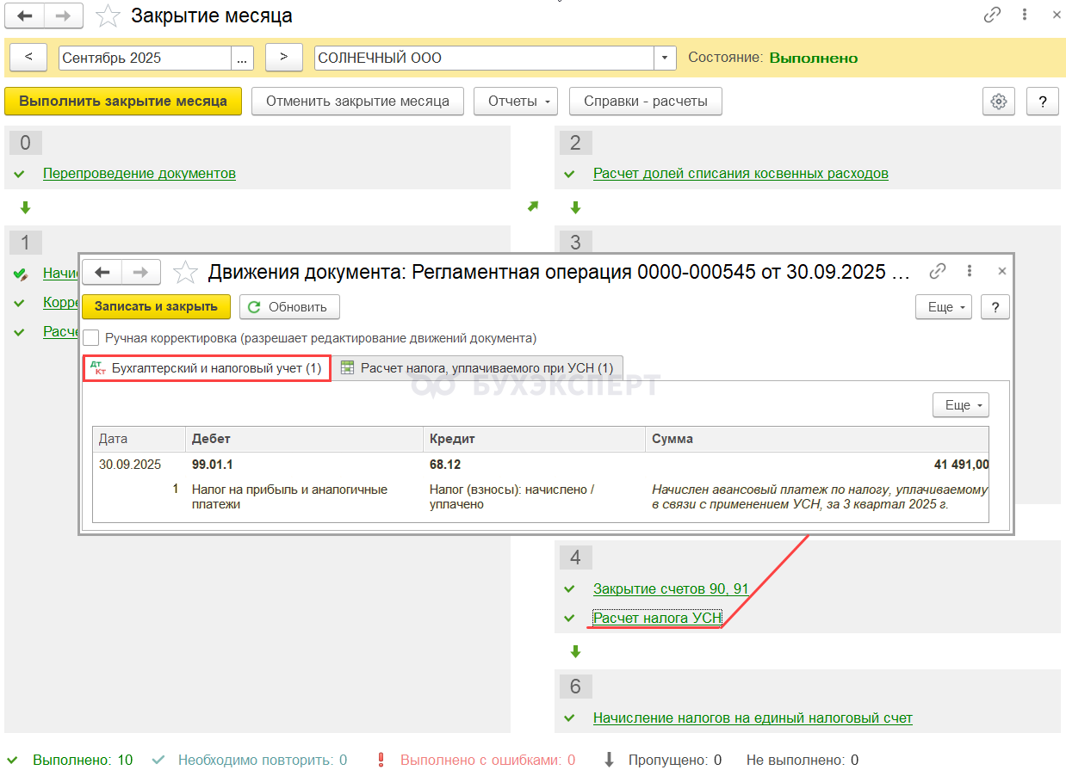Click the star in Движения документа window
The width and height of the screenshot is (1066, 770).
pyautogui.click(x=185, y=273)
